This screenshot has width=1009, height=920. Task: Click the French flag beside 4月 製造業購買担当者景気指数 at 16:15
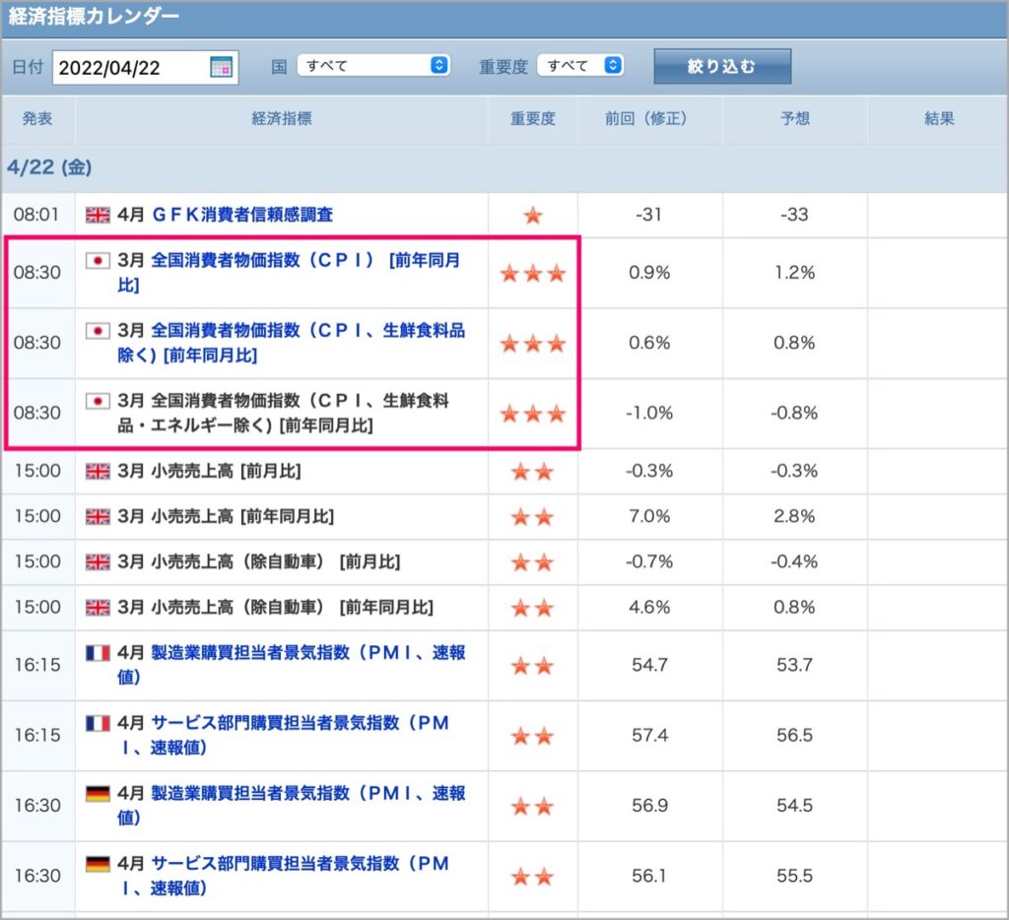pos(98,653)
